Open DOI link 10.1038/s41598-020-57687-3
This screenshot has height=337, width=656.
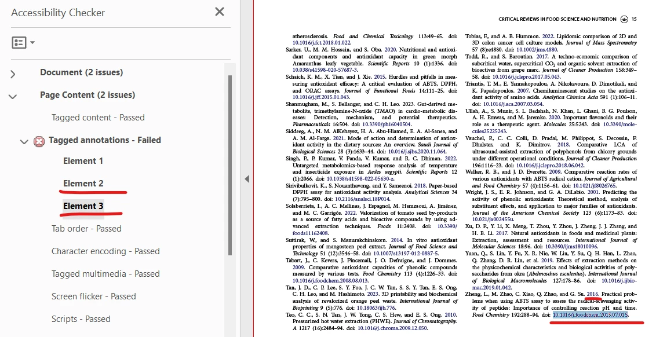[x=325, y=70]
